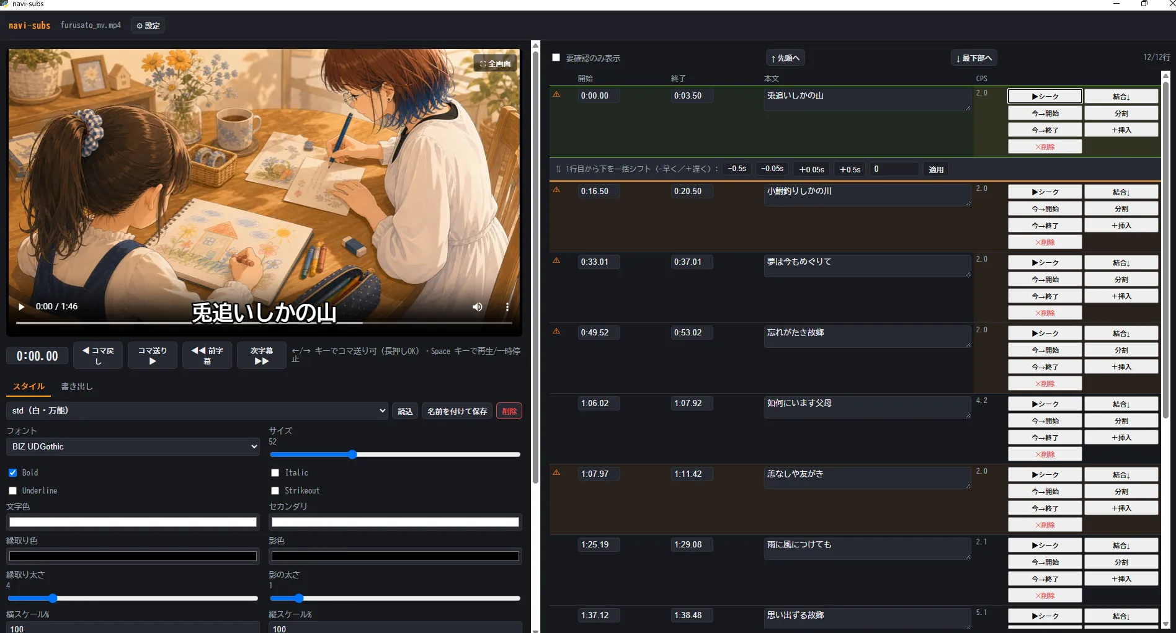
Task: Switch to the スタイル tab
Action: [29, 386]
